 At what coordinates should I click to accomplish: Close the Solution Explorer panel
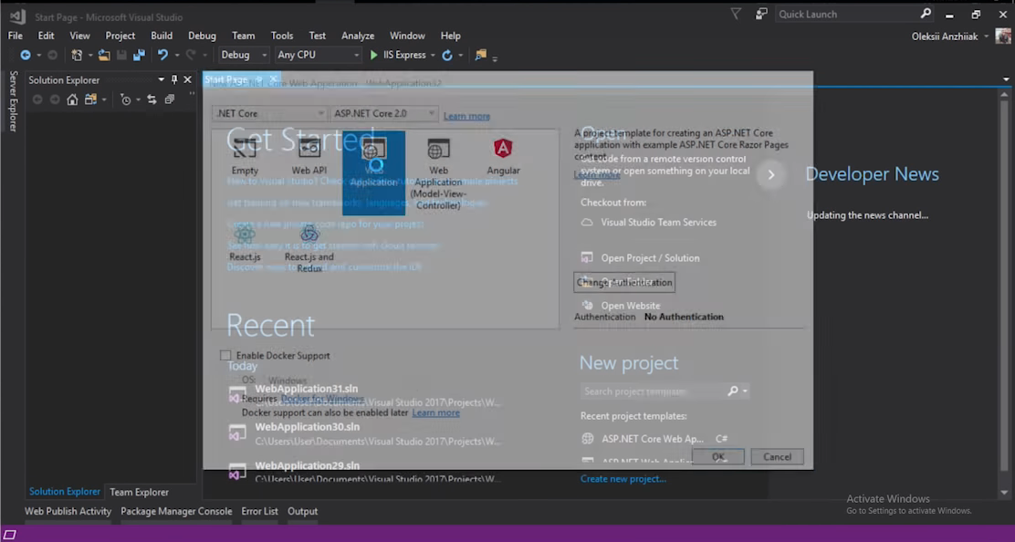[x=188, y=79]
